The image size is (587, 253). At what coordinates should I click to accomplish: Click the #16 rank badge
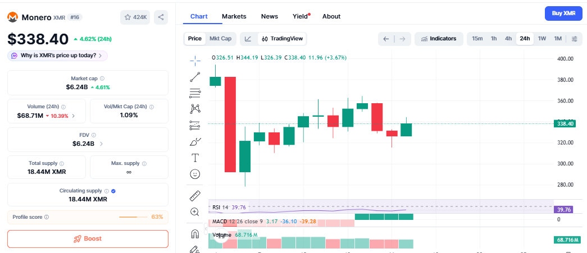tap(75, 17)
